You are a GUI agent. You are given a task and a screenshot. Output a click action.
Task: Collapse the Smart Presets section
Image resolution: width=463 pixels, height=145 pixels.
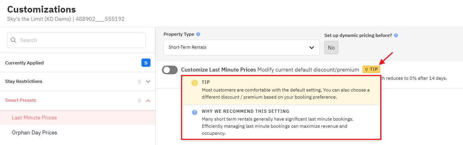pyautogui.click(x=78, y=101)
